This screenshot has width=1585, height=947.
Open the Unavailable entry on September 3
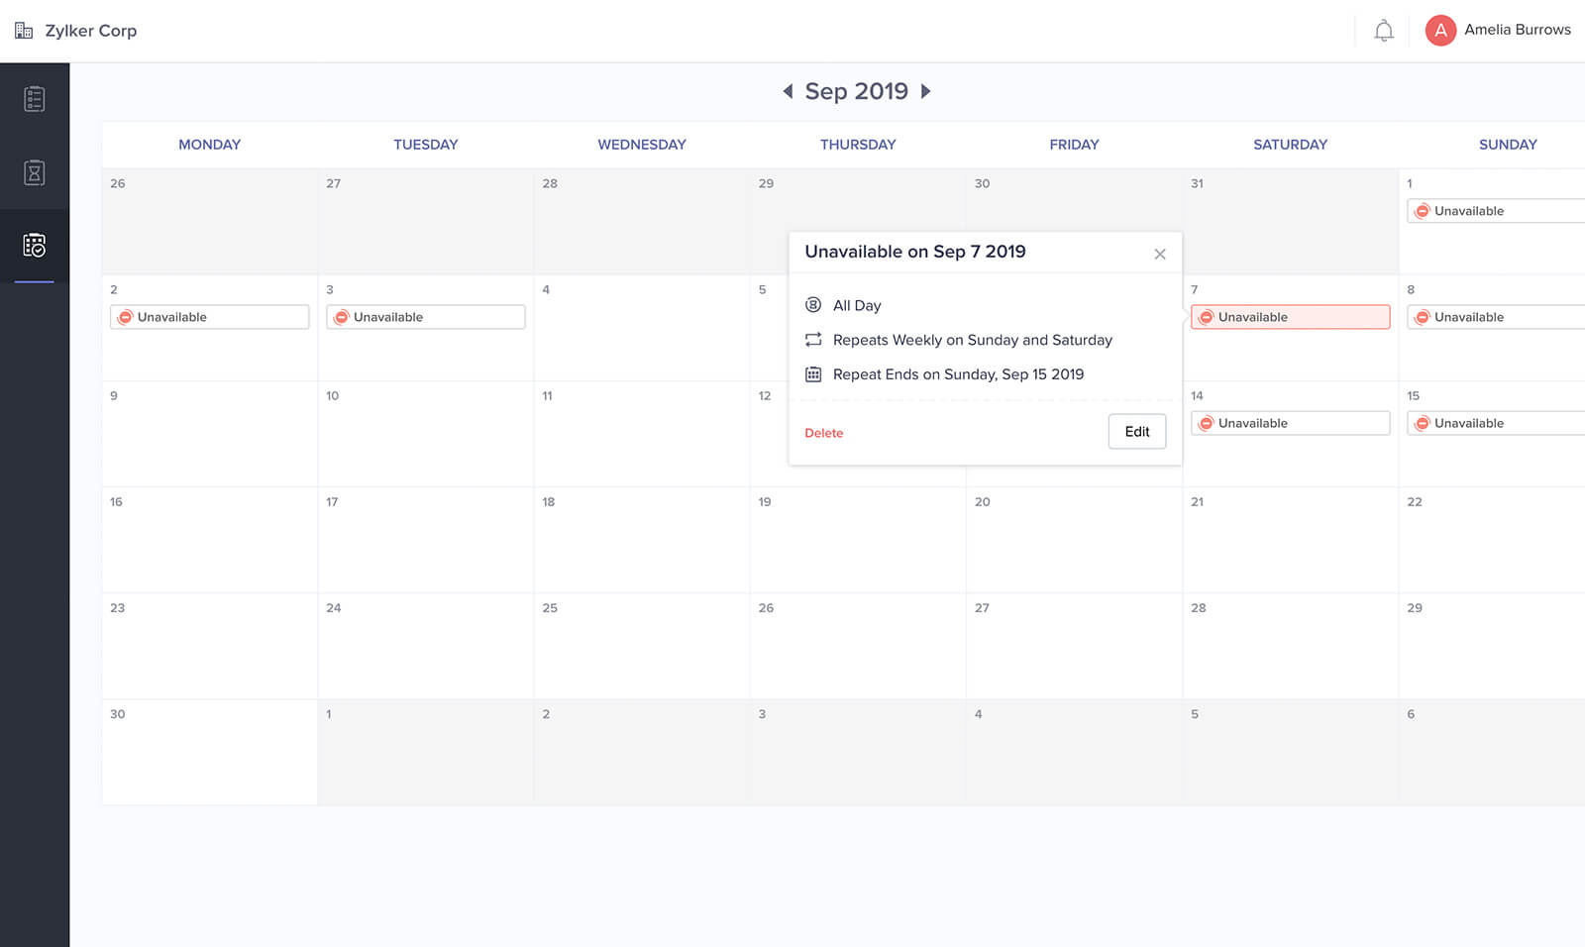425,317
